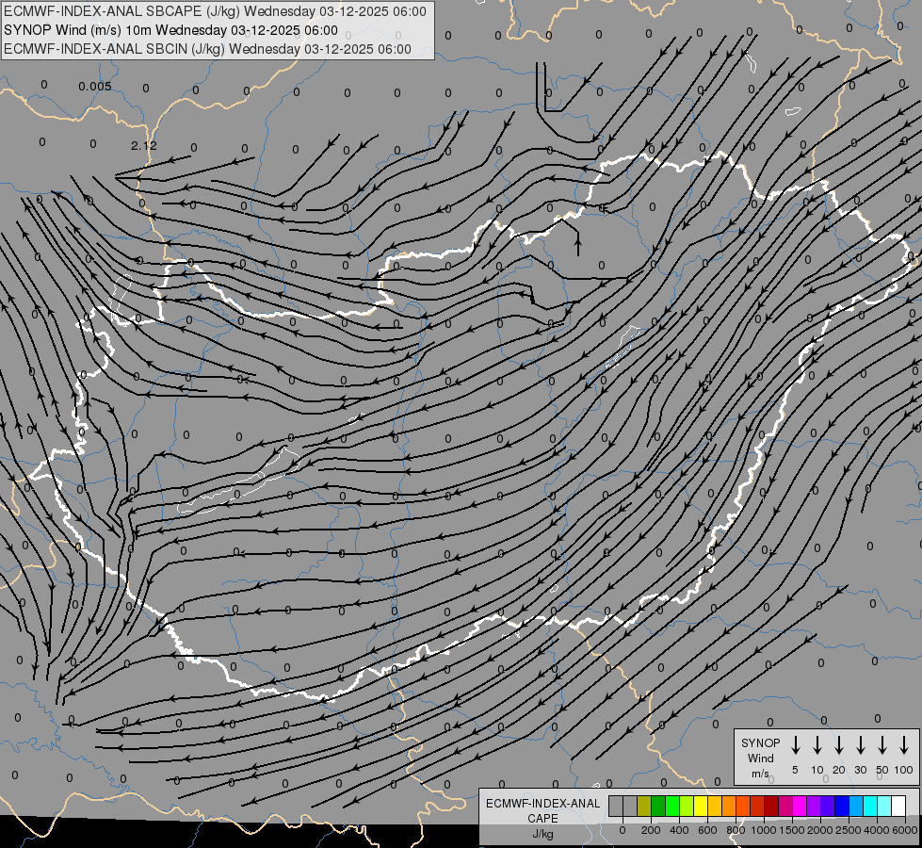Click the 30 m/s wind arrow in legend
The width and height of the screenshot is (922, 848).
pos(860,745)
